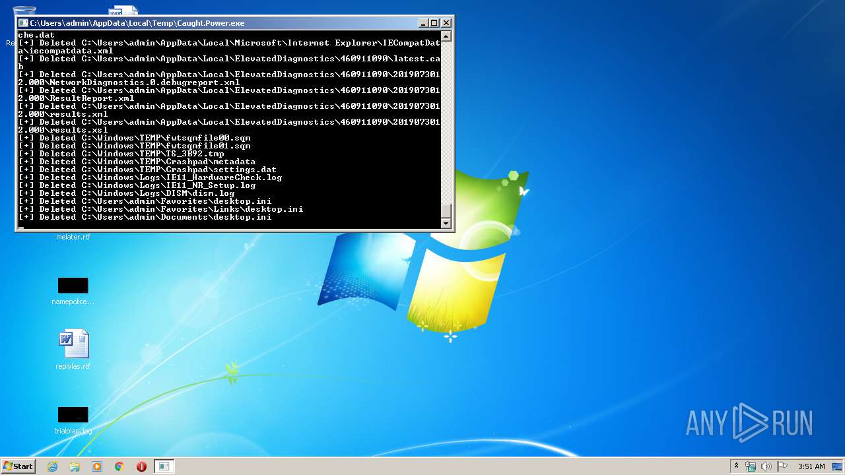Minimize the Caught.Power.exe console window
Image resolution: width=845 pixels, height=475 pixels.
tap(423, 23)
